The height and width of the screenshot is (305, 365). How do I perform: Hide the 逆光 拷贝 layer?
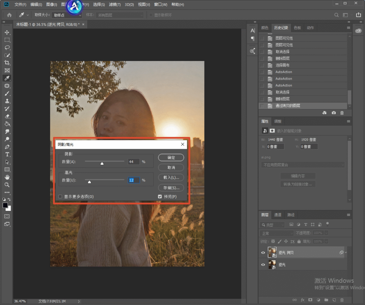(263, 253)
